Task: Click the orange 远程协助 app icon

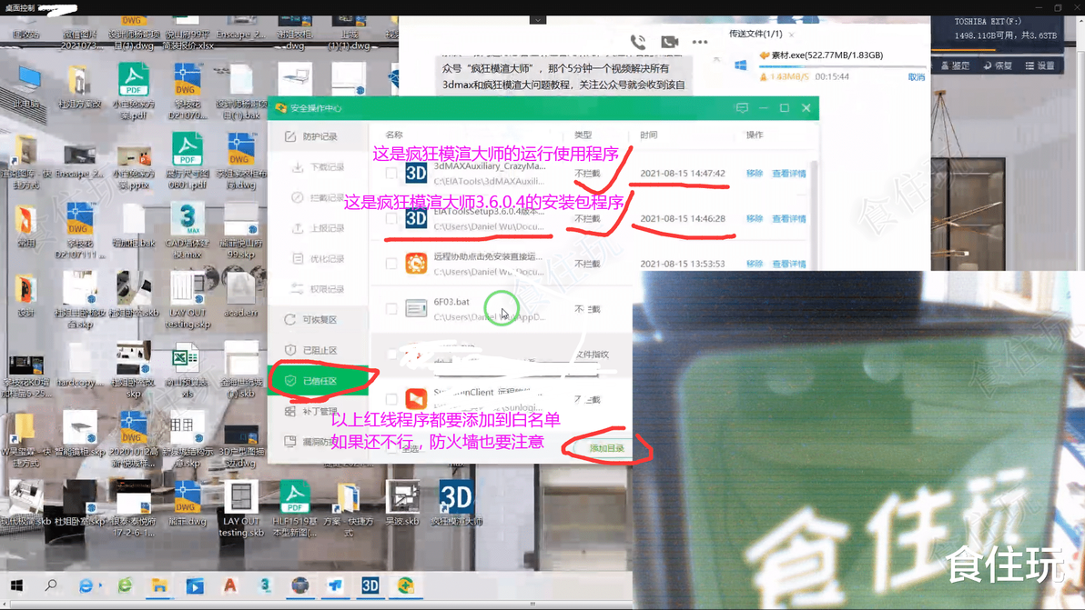Action: 416,264
